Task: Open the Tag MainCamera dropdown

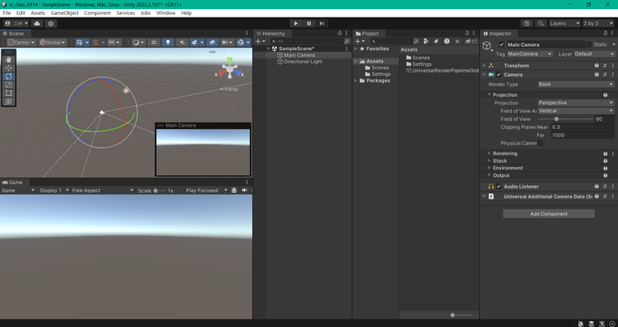Action: pyautogui.click(x=529, y=54)
